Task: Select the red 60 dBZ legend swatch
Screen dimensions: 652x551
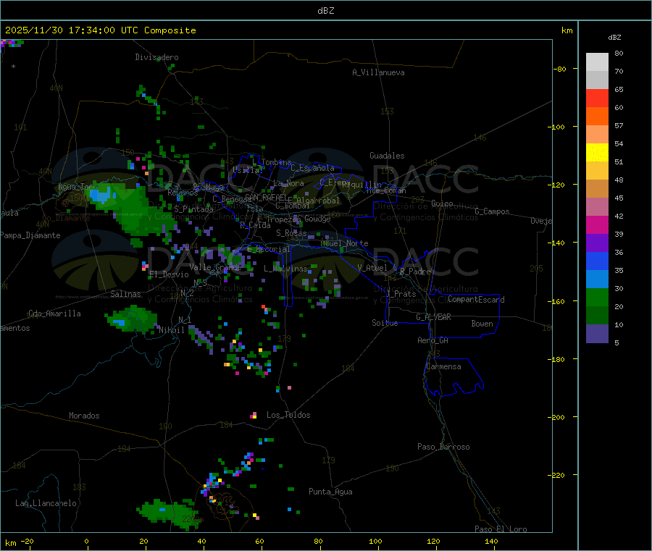Action: [x=597, y=98]
